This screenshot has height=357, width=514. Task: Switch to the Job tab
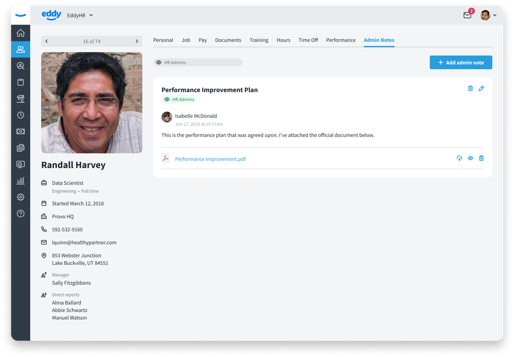point(186,40)
